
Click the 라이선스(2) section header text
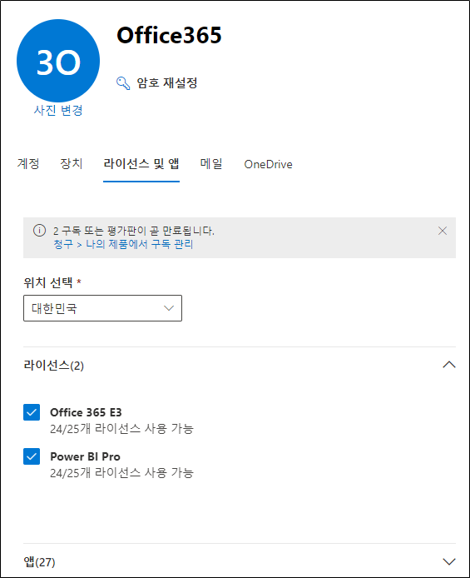[x=54, y=366]
